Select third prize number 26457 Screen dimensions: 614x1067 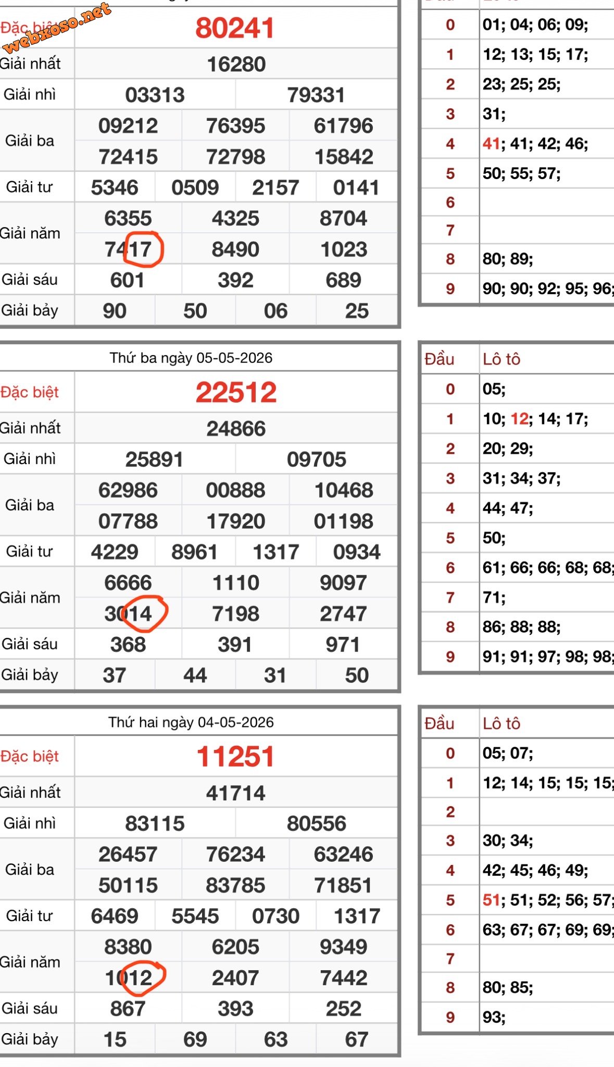pyautogui.click(x=128, y=855)
